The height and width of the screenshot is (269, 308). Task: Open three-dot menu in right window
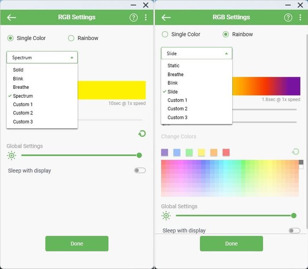[301, 18]
